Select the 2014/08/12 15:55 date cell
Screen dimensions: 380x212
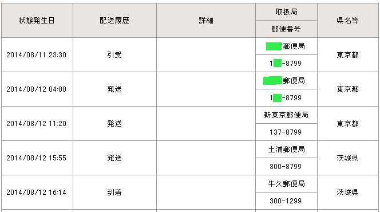click(x=37, y=158)
